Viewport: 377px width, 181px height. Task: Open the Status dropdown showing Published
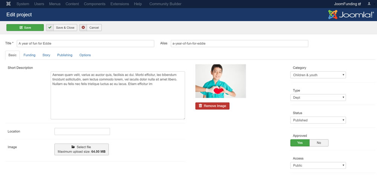click(x=318, y=120)
